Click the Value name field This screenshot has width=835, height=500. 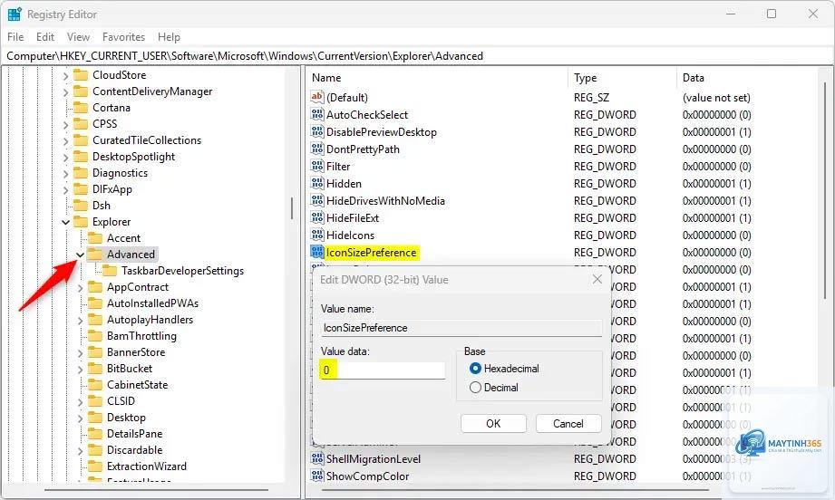coord(461,328)
